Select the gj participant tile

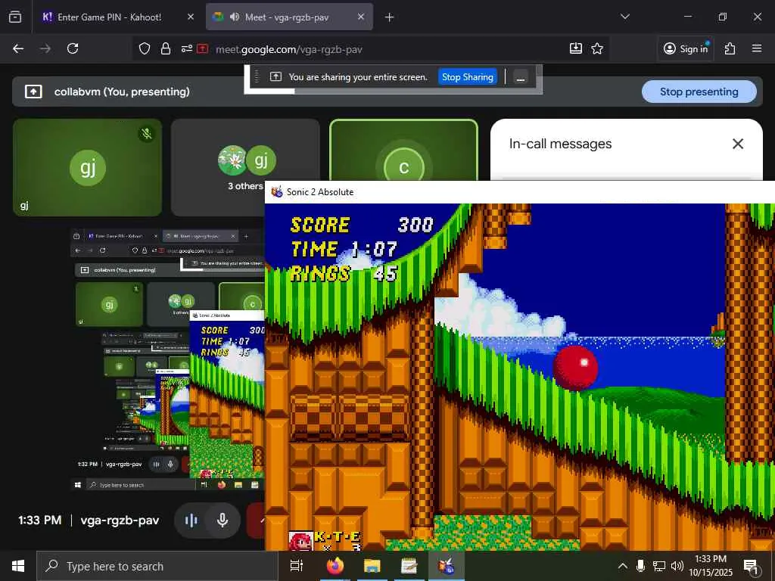pyautogui.click(x=88, y=167)
